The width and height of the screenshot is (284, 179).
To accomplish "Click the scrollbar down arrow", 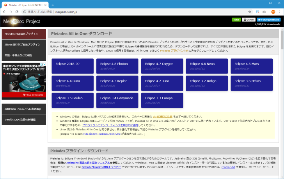I will (x=282, y=177).
